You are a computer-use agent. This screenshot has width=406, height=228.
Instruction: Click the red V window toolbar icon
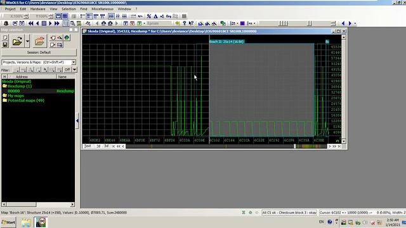tap(132, 23)
